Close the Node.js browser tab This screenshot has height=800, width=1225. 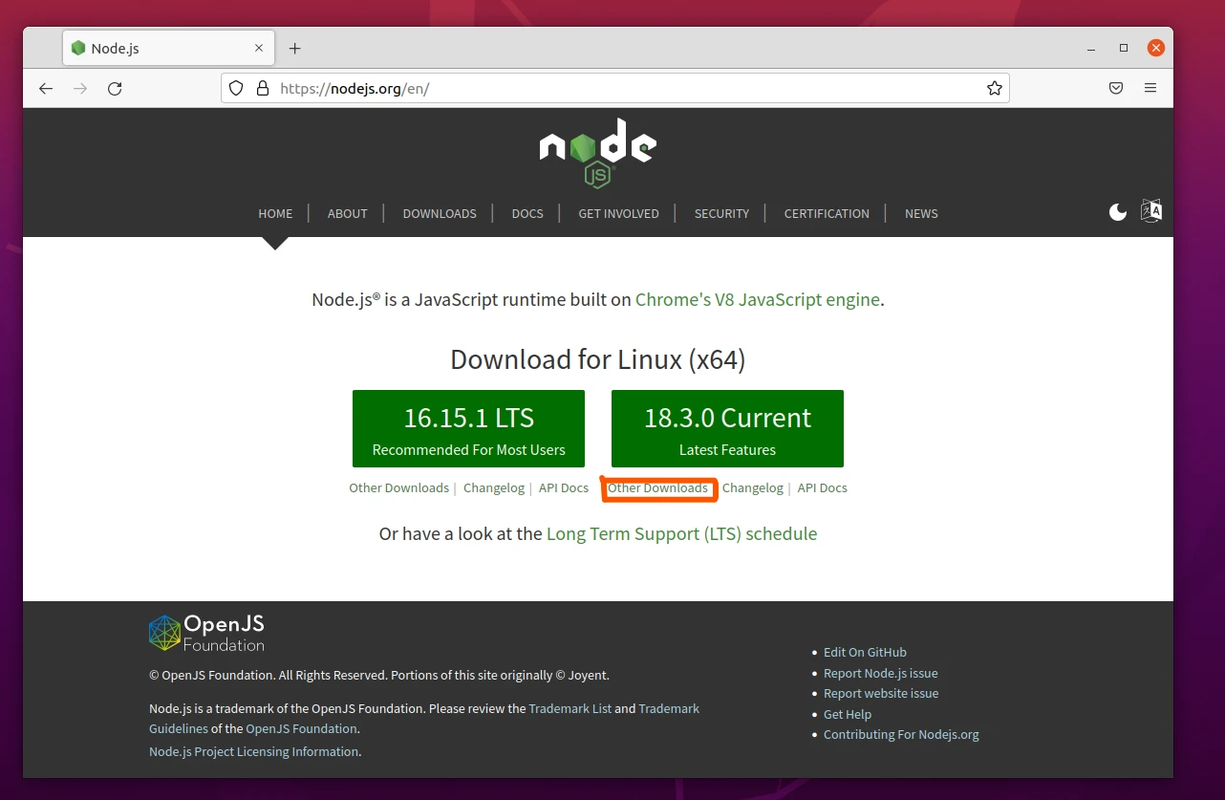click(x=259, y=48)
